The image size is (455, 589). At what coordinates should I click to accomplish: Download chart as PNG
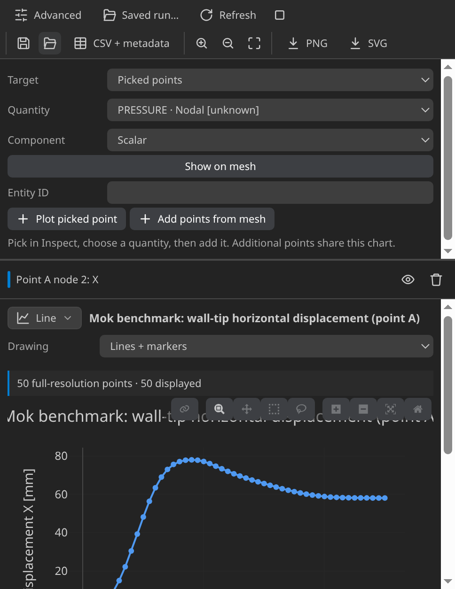307,43
